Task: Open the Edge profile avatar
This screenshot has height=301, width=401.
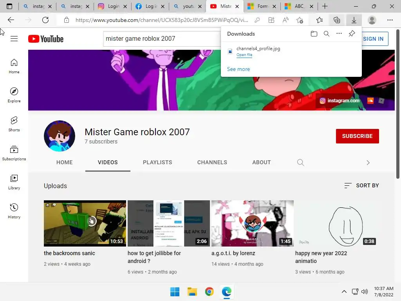Action: coord(372,20)
